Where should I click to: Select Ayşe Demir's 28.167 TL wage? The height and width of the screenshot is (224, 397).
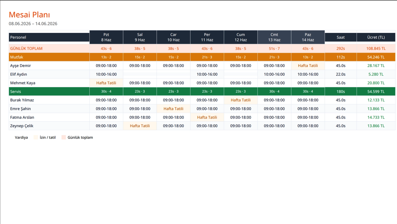(376, 66)
